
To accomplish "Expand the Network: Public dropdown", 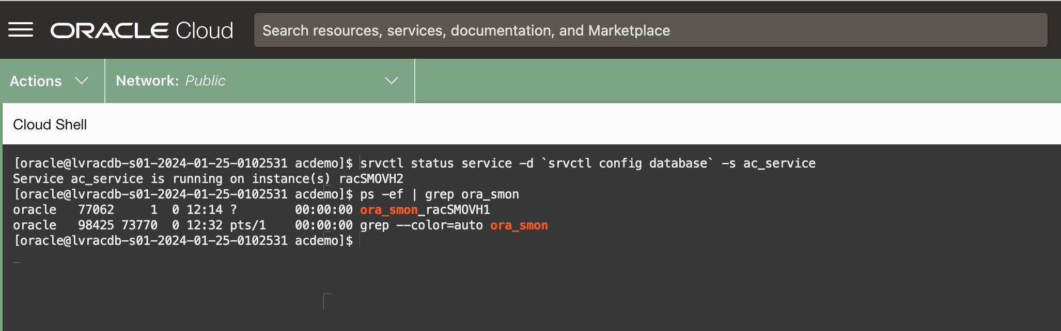I will click(x=258, y=81).
